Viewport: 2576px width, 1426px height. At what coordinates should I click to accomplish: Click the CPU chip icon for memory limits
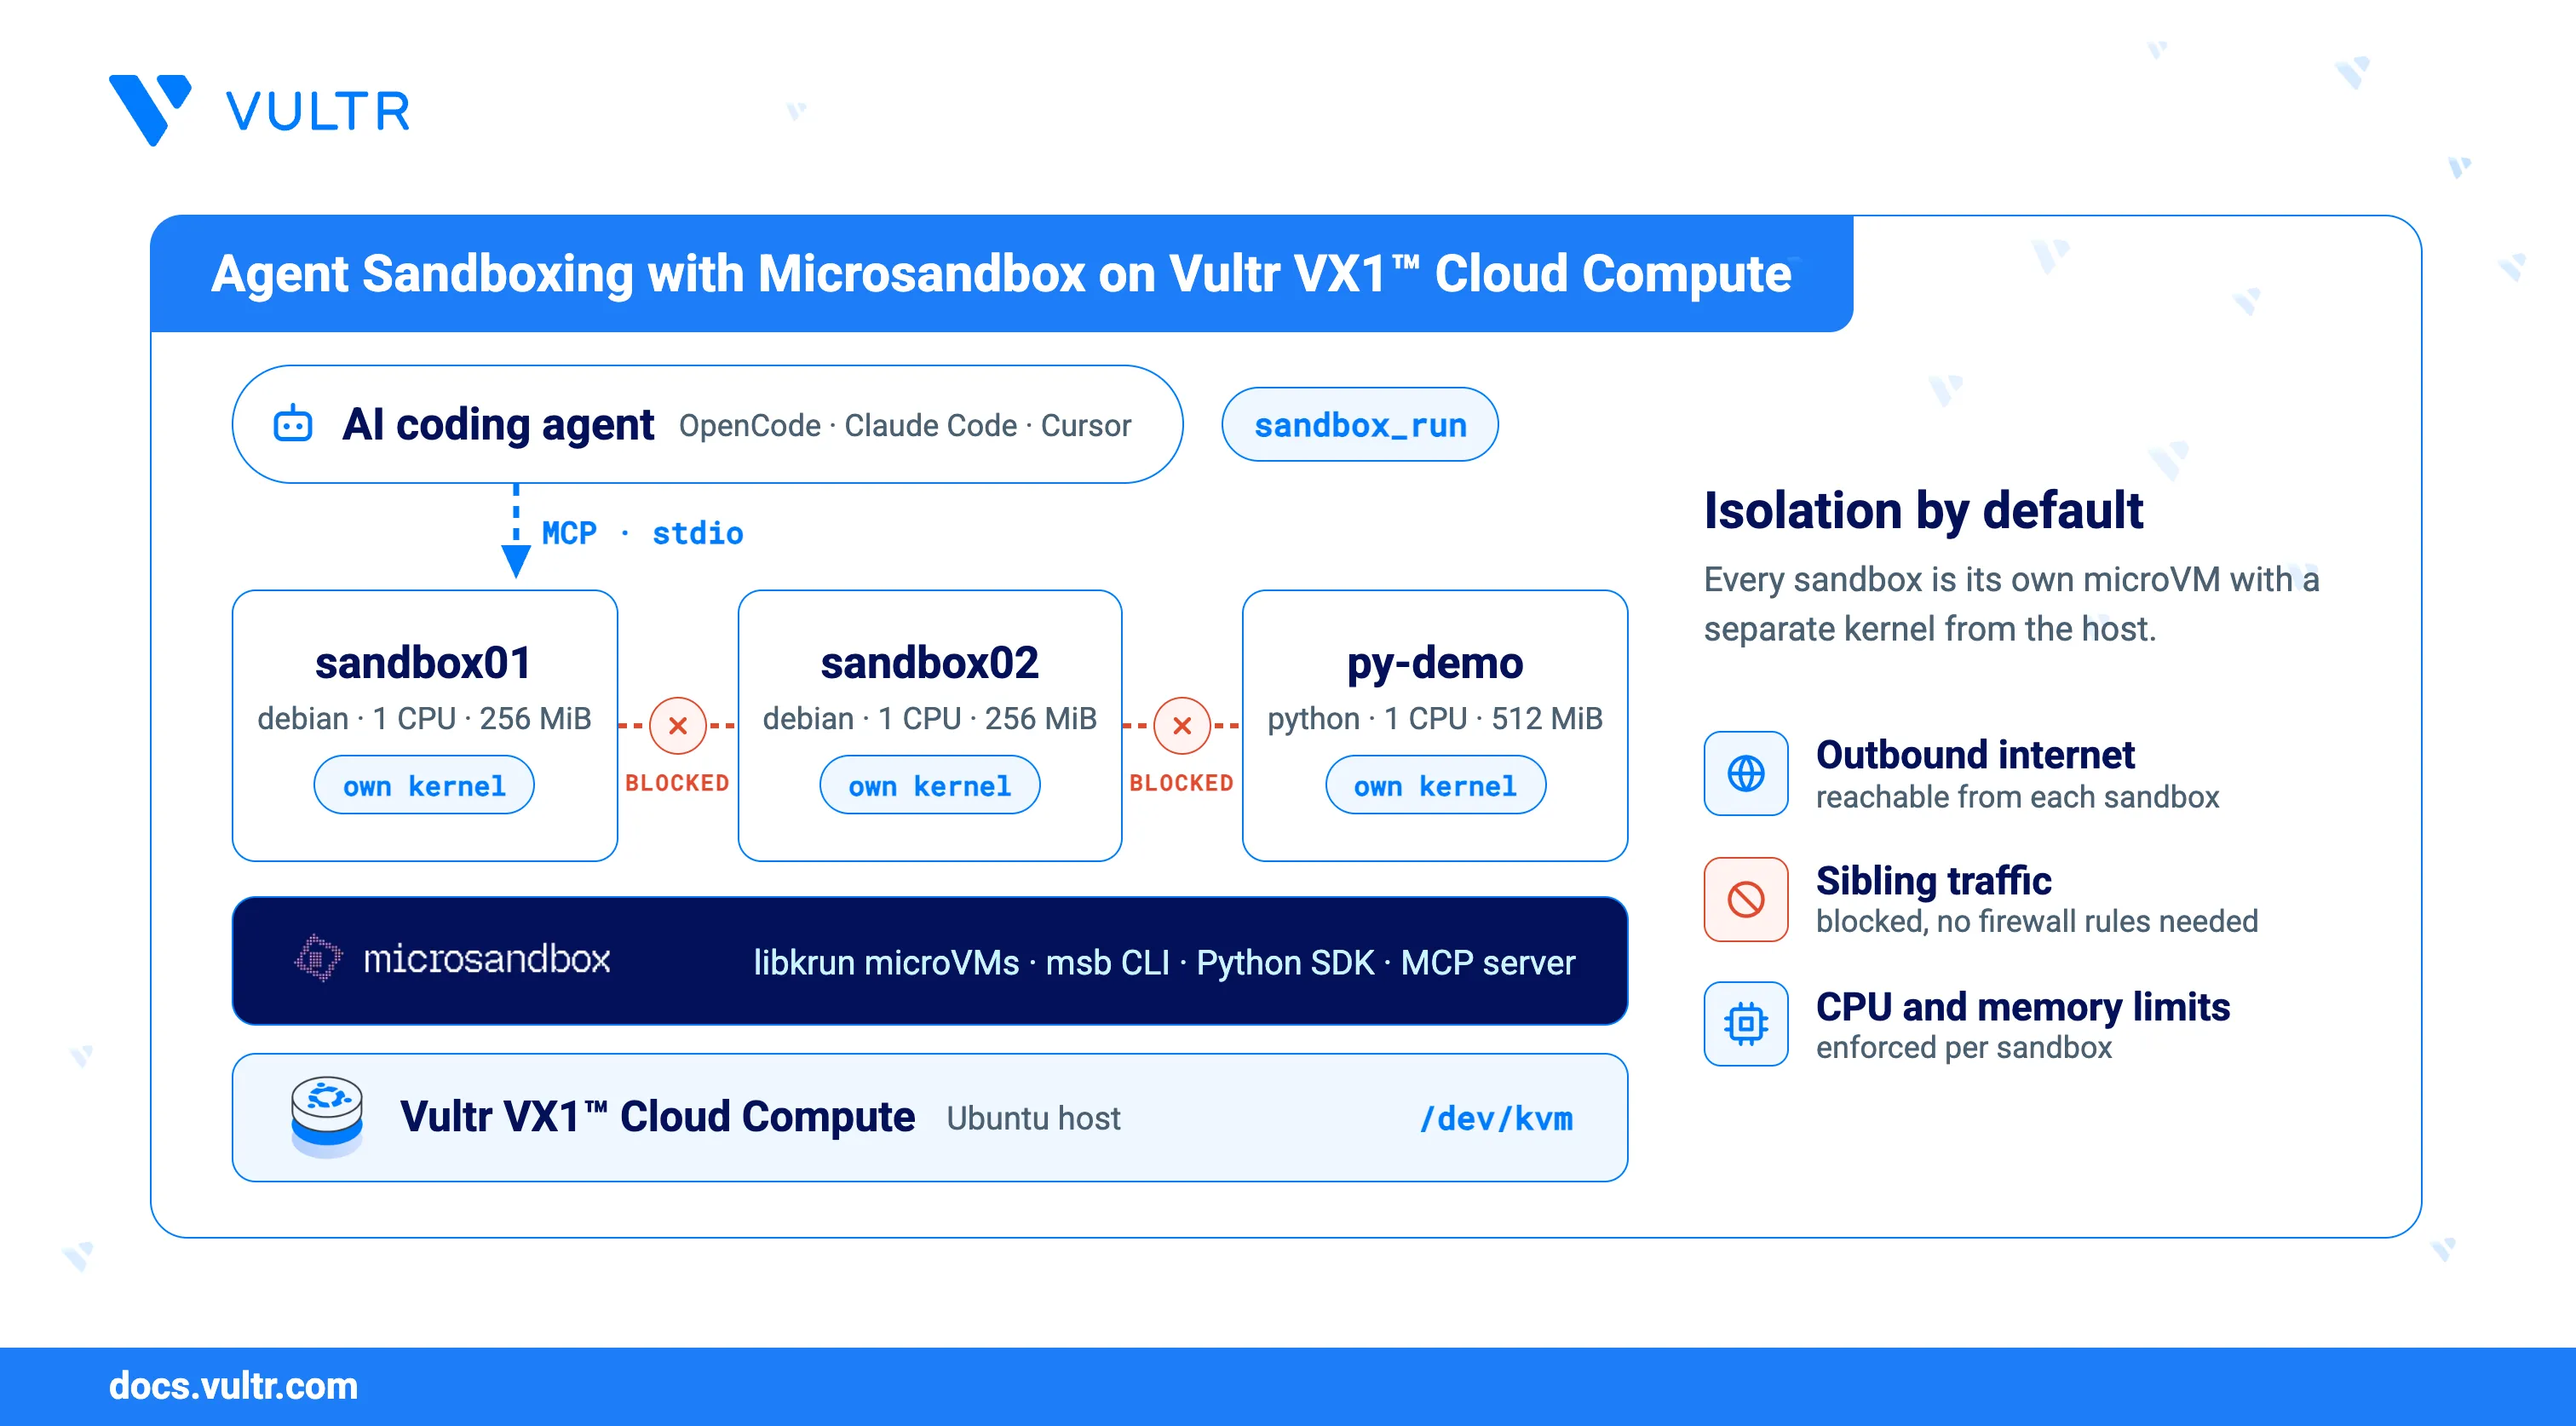pos(1746,1024)
